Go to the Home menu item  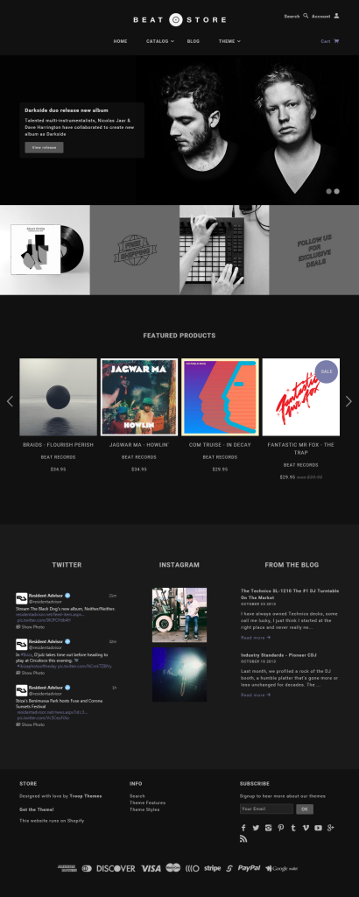click(120, 41)
